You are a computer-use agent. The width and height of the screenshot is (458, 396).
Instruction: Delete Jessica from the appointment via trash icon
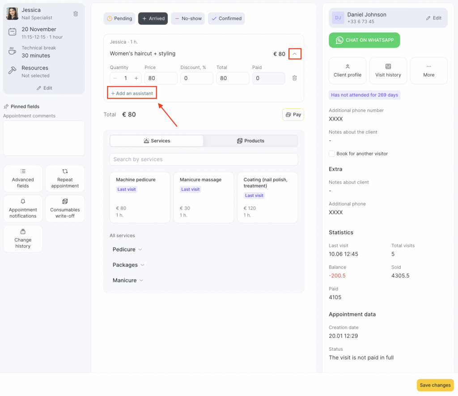76,14
